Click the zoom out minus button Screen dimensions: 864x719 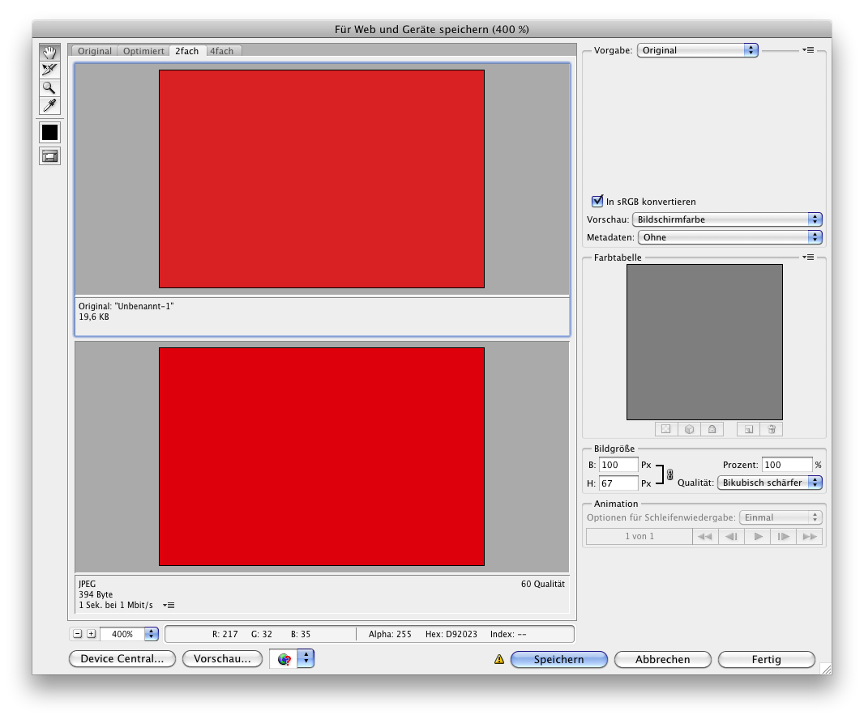(78, 634)
